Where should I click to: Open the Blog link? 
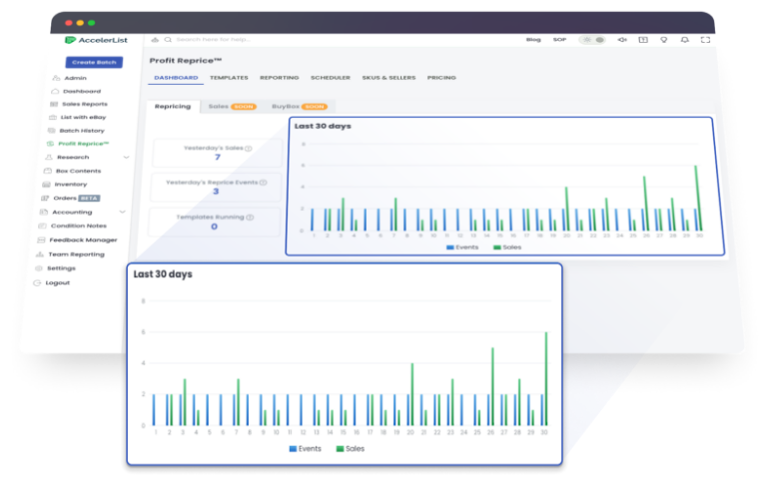[533, 40]
